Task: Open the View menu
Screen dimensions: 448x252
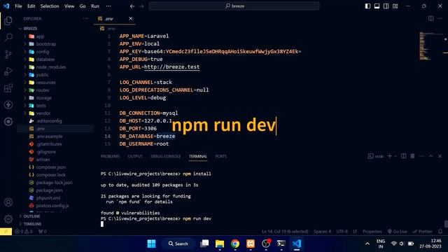Action: [69, 6]
